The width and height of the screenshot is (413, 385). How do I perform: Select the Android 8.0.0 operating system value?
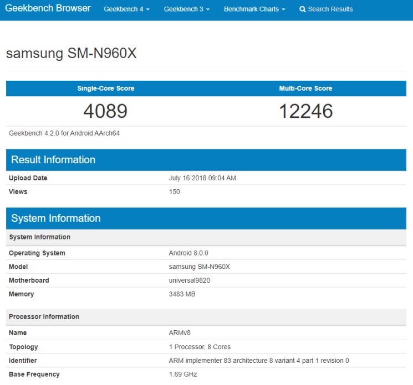[188, 253]
